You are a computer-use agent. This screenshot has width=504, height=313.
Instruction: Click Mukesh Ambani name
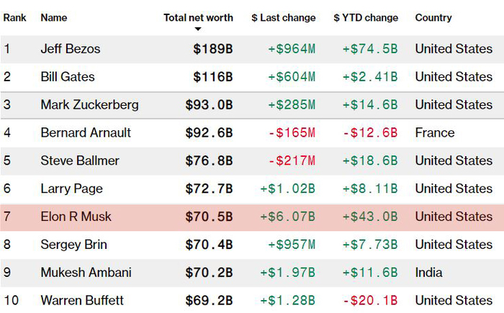coord(84,273)
